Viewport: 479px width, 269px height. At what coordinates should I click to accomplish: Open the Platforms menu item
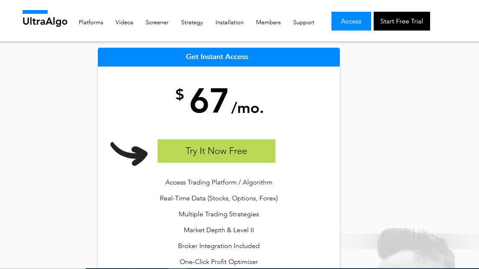[91, 22]
